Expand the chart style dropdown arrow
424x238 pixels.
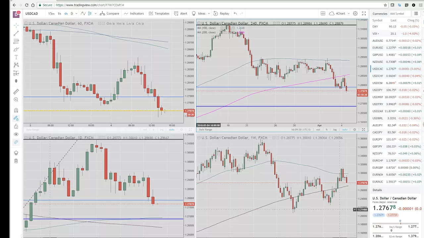point(95,14)
